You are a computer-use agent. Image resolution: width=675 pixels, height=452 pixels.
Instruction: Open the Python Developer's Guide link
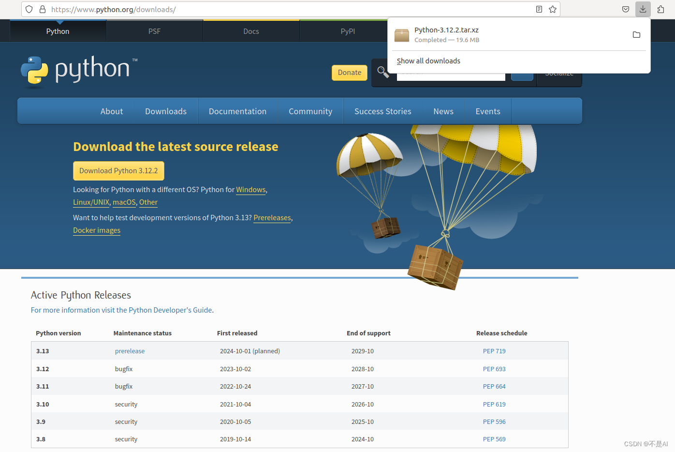click(x=121, y=310)
